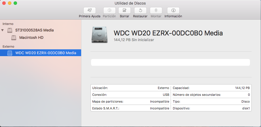Click the Conexión label

point(100,95)
